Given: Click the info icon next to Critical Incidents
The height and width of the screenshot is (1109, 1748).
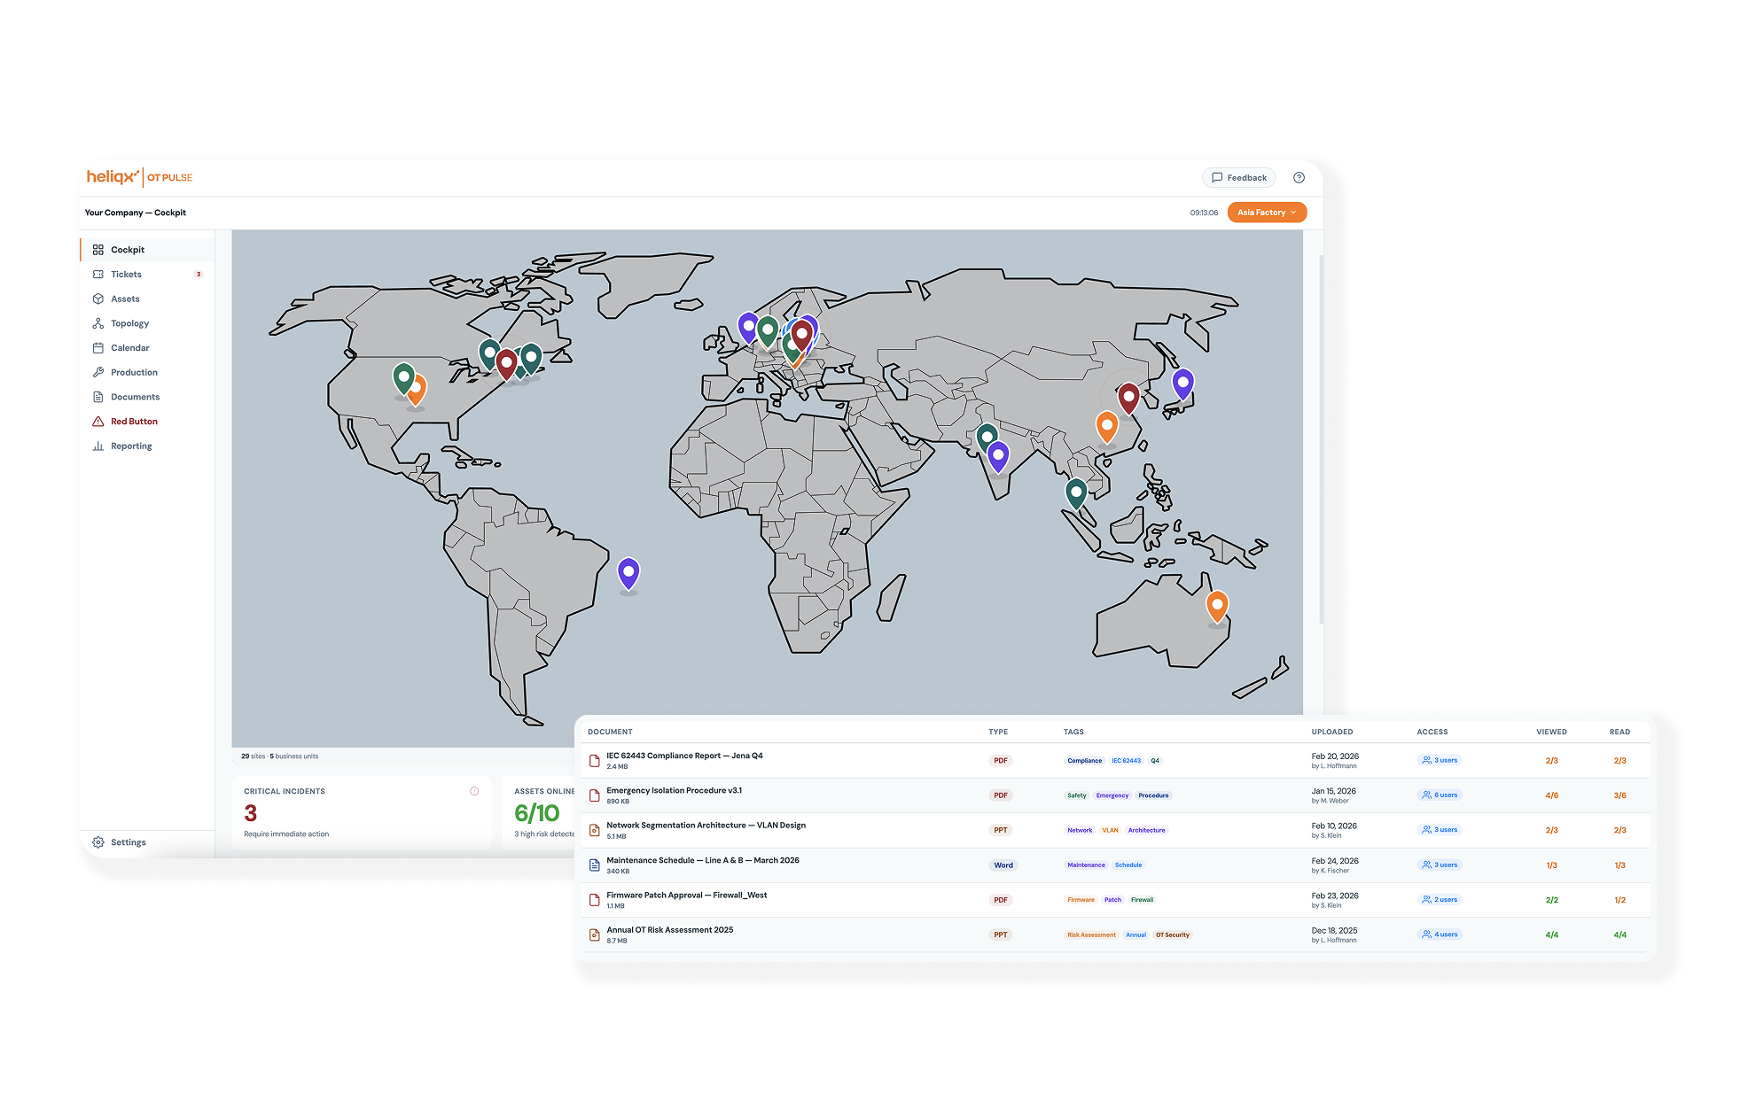Looking at the screenshot, I should click(474, 791).
